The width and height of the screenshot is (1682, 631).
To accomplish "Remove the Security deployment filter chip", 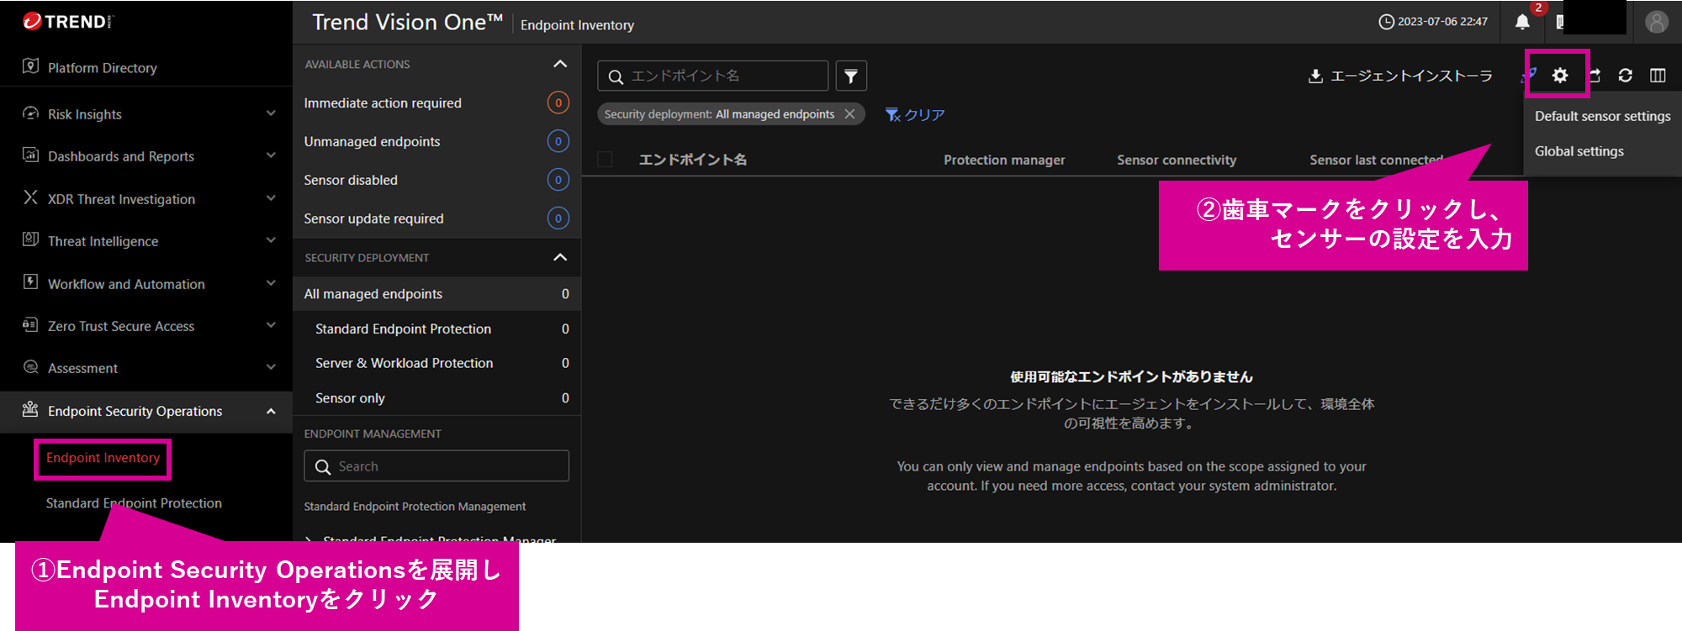I will coord(849,113).
